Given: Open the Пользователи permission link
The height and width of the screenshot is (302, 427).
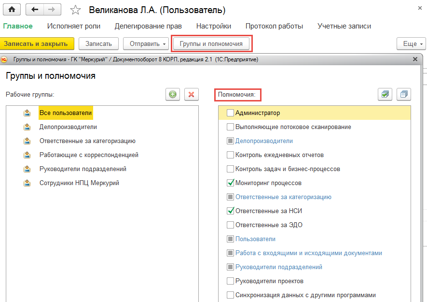Looking at the screenshot, I should pyautogui.click(x=255, y=239).
